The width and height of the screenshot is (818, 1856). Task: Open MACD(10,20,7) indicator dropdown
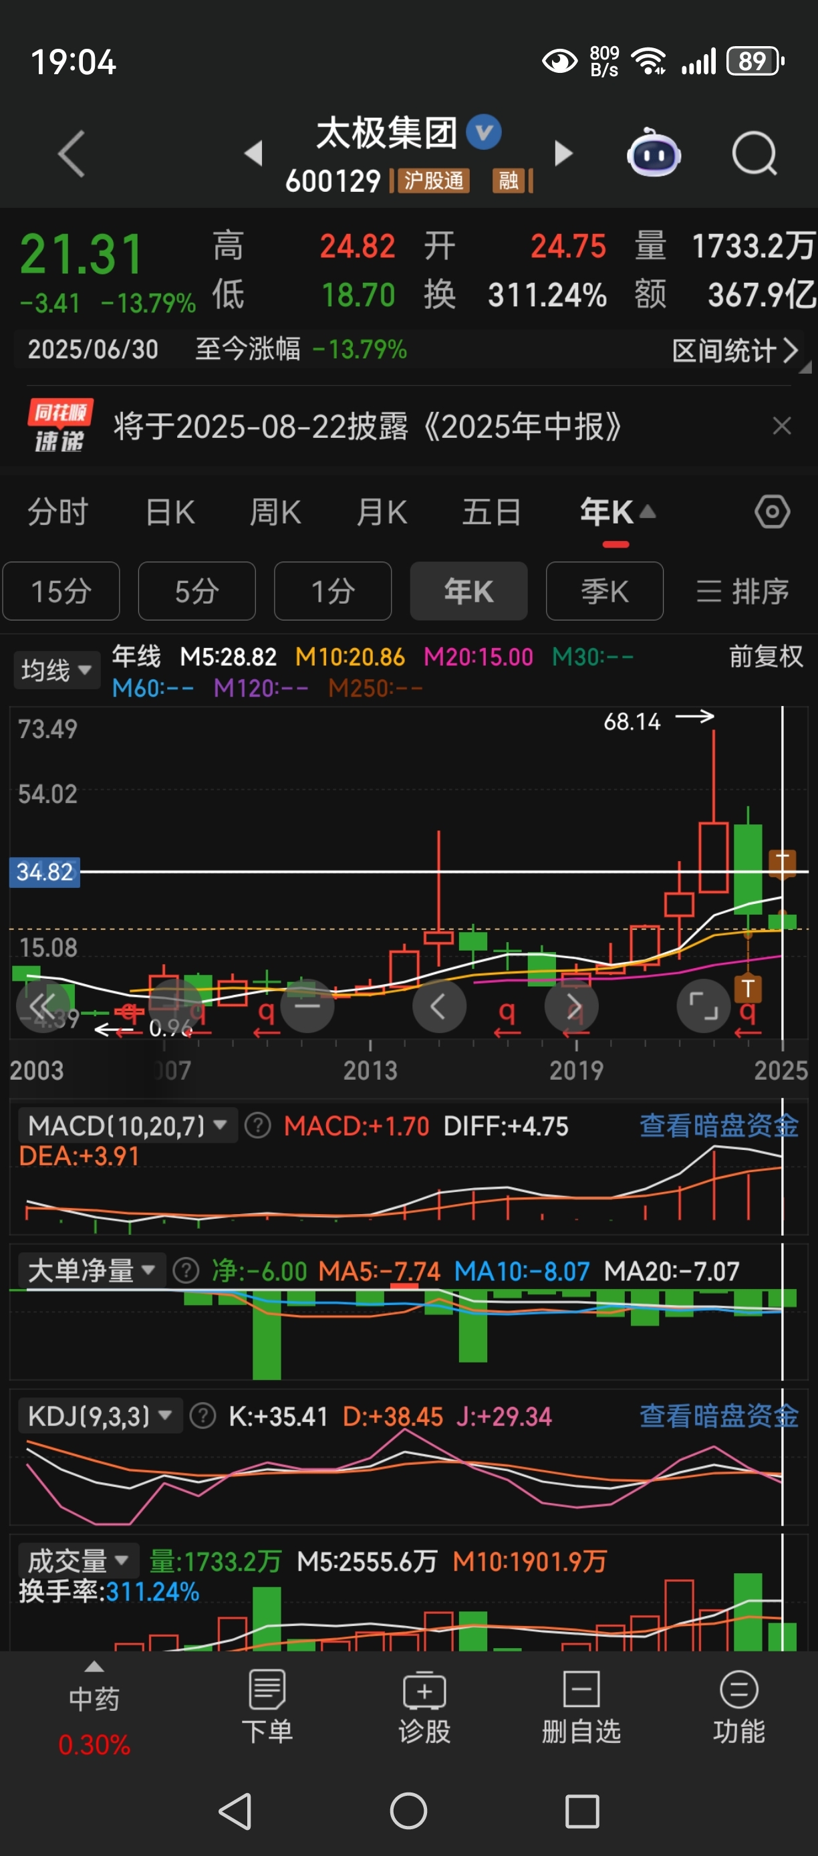128,1125
